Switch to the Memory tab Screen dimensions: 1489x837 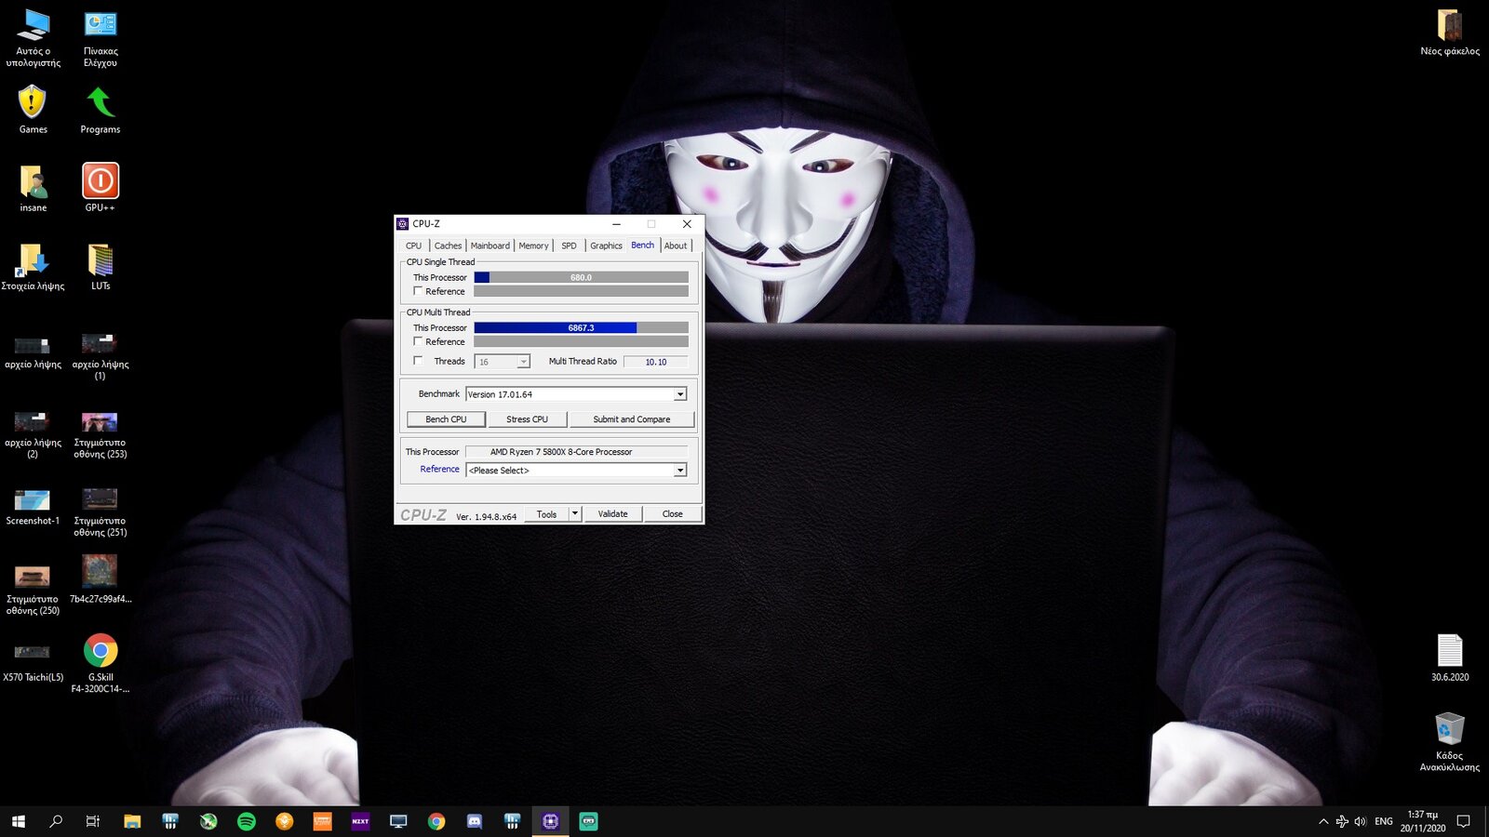(533, 246)
